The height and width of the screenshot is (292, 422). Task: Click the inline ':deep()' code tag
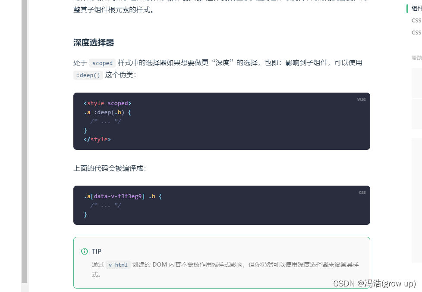[x=88, y=75]
